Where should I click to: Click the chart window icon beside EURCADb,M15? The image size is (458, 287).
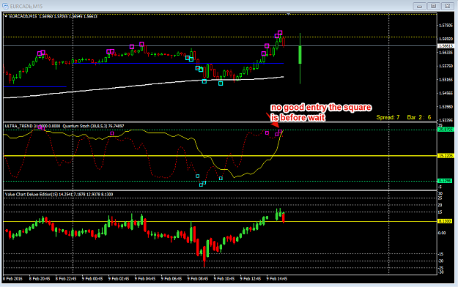pyautogui.click(x=5, y=6)
